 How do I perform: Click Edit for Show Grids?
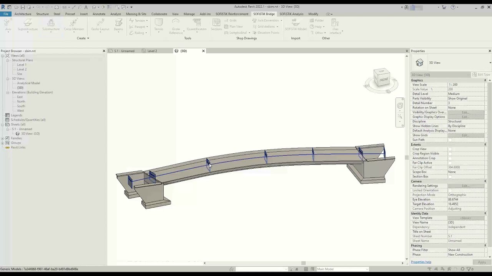pyautogui.click(x=465, y=135)
